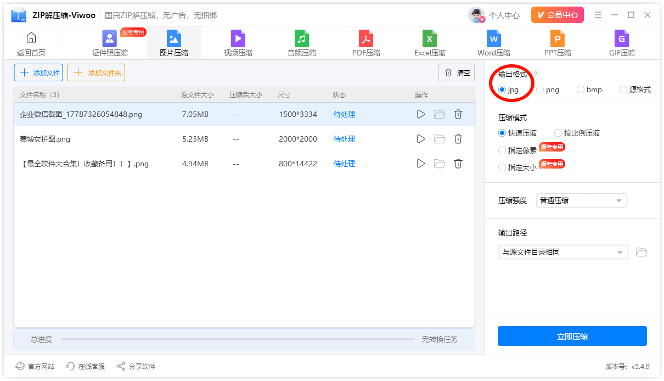Start compressing 赛博女拼图.png with play icon
664x381 pixels.
(x=421, y=139)
